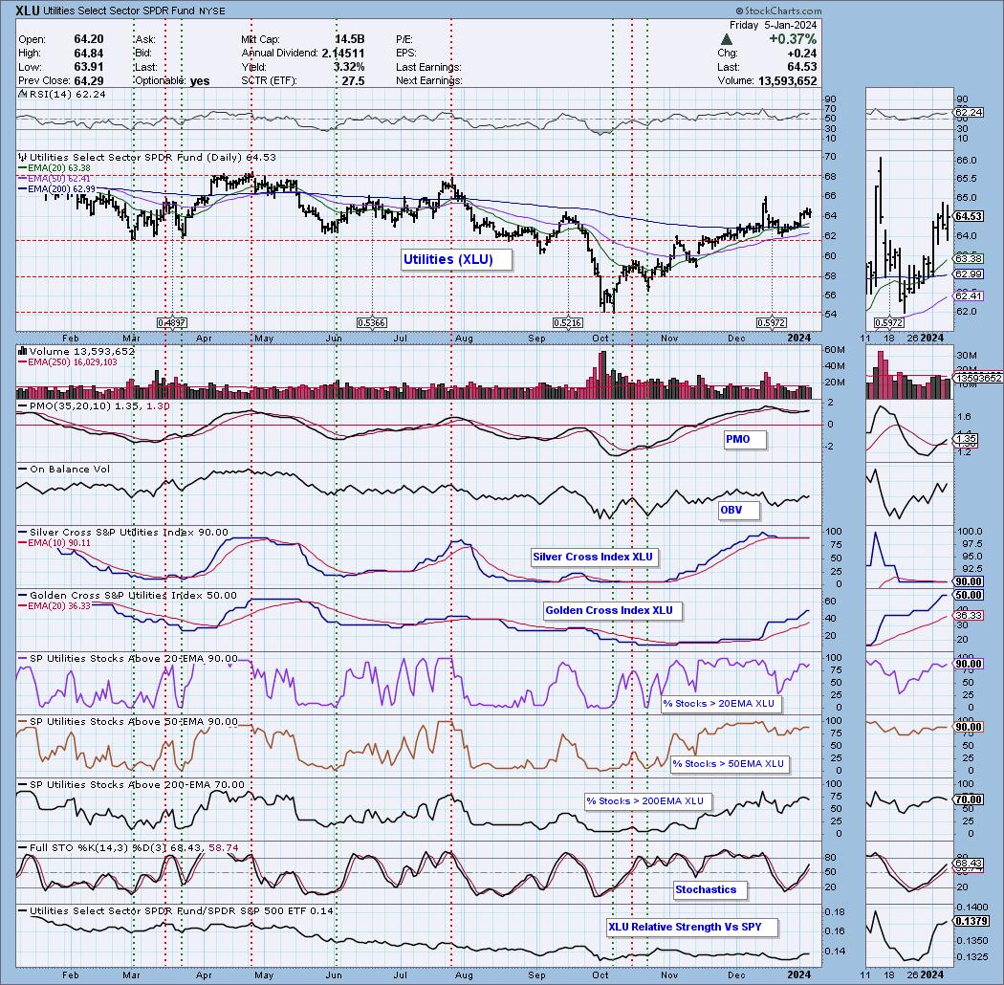This screenshot has height=985, width=1004.
Task: Click 'SP Utilities Stocks Above 50-EMA' legend
Action: point(128,721)
